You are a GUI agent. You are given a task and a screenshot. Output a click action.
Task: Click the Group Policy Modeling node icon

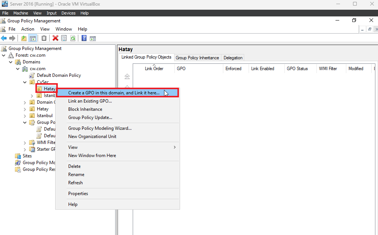(x=18, y=163)
